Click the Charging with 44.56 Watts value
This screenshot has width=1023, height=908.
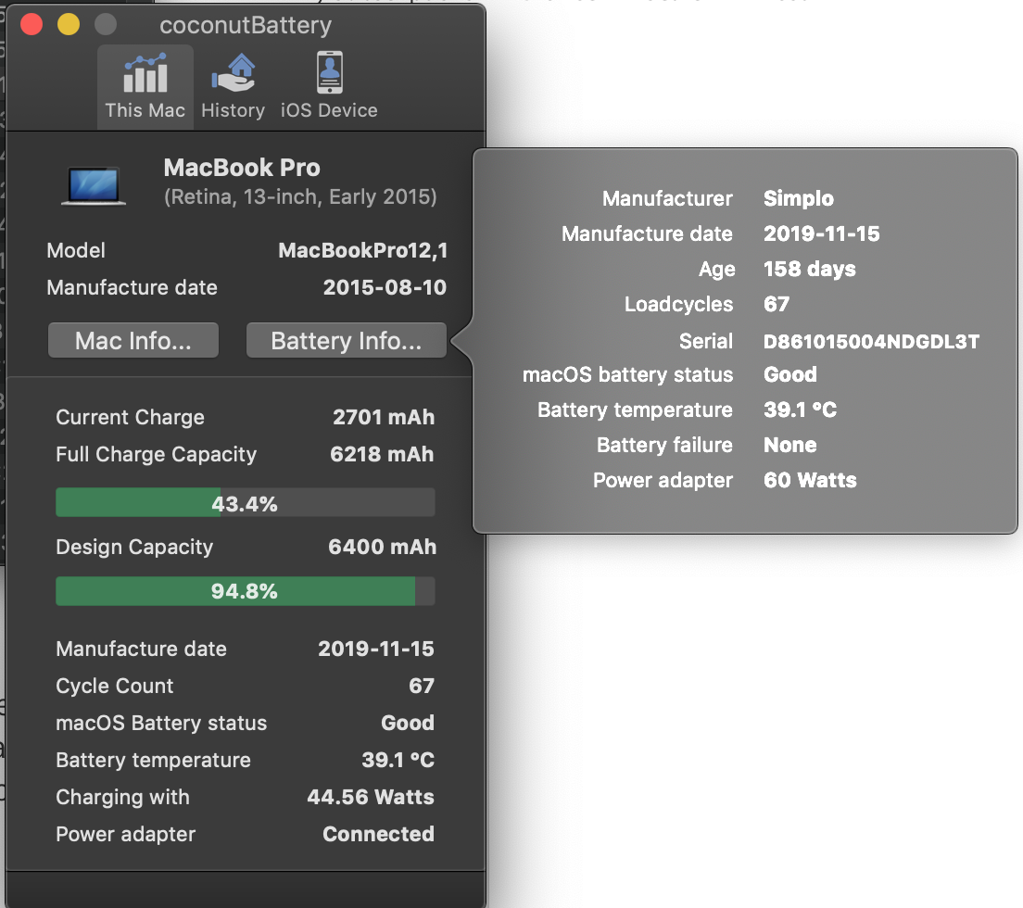pyautogui.click(x=371, y=797)
